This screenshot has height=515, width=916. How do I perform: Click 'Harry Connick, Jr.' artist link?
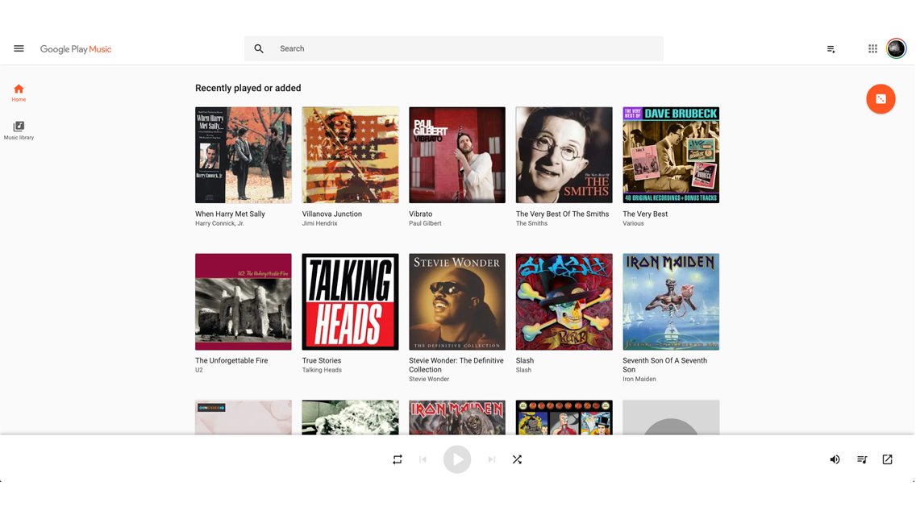coord(219,223)
